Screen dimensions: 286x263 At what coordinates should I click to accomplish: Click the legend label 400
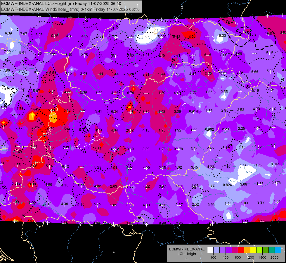[x=226, y=257]
